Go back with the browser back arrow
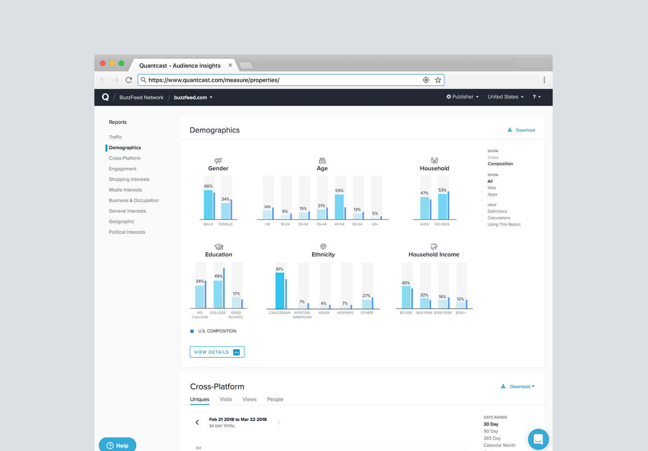The image size is (648, 451). (x=103, y=80)
